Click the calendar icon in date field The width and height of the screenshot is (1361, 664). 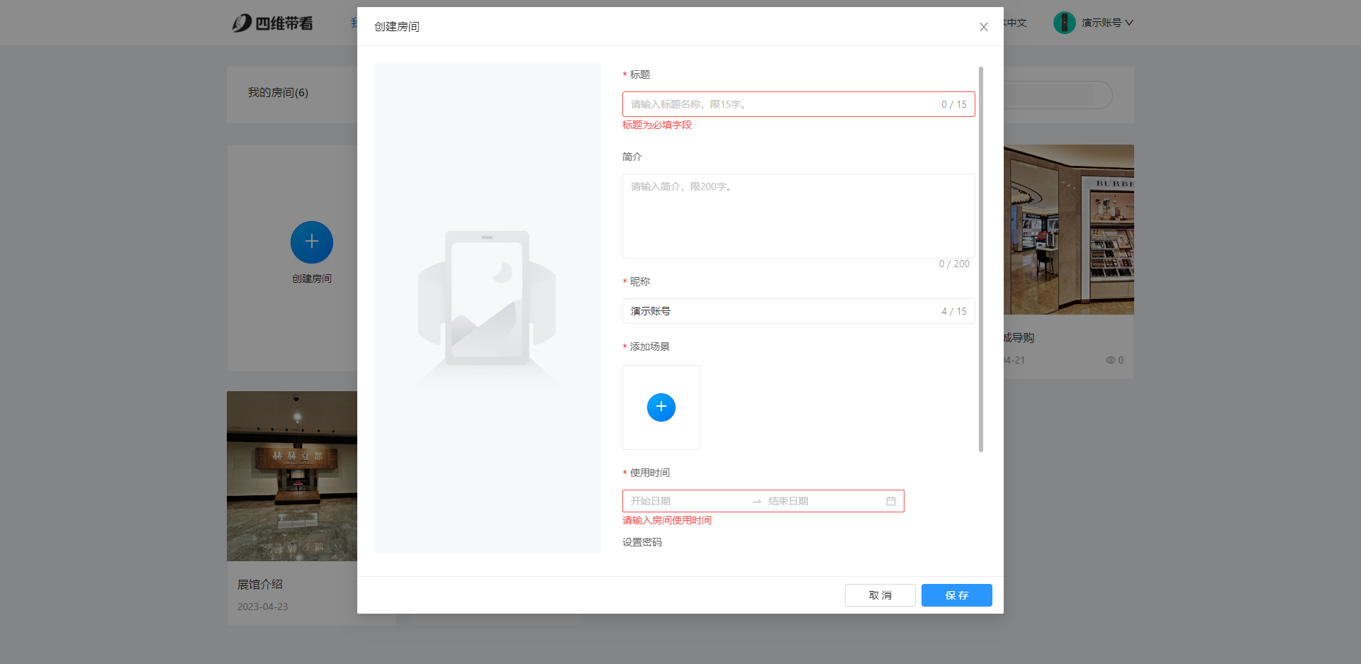pos(890,501)
